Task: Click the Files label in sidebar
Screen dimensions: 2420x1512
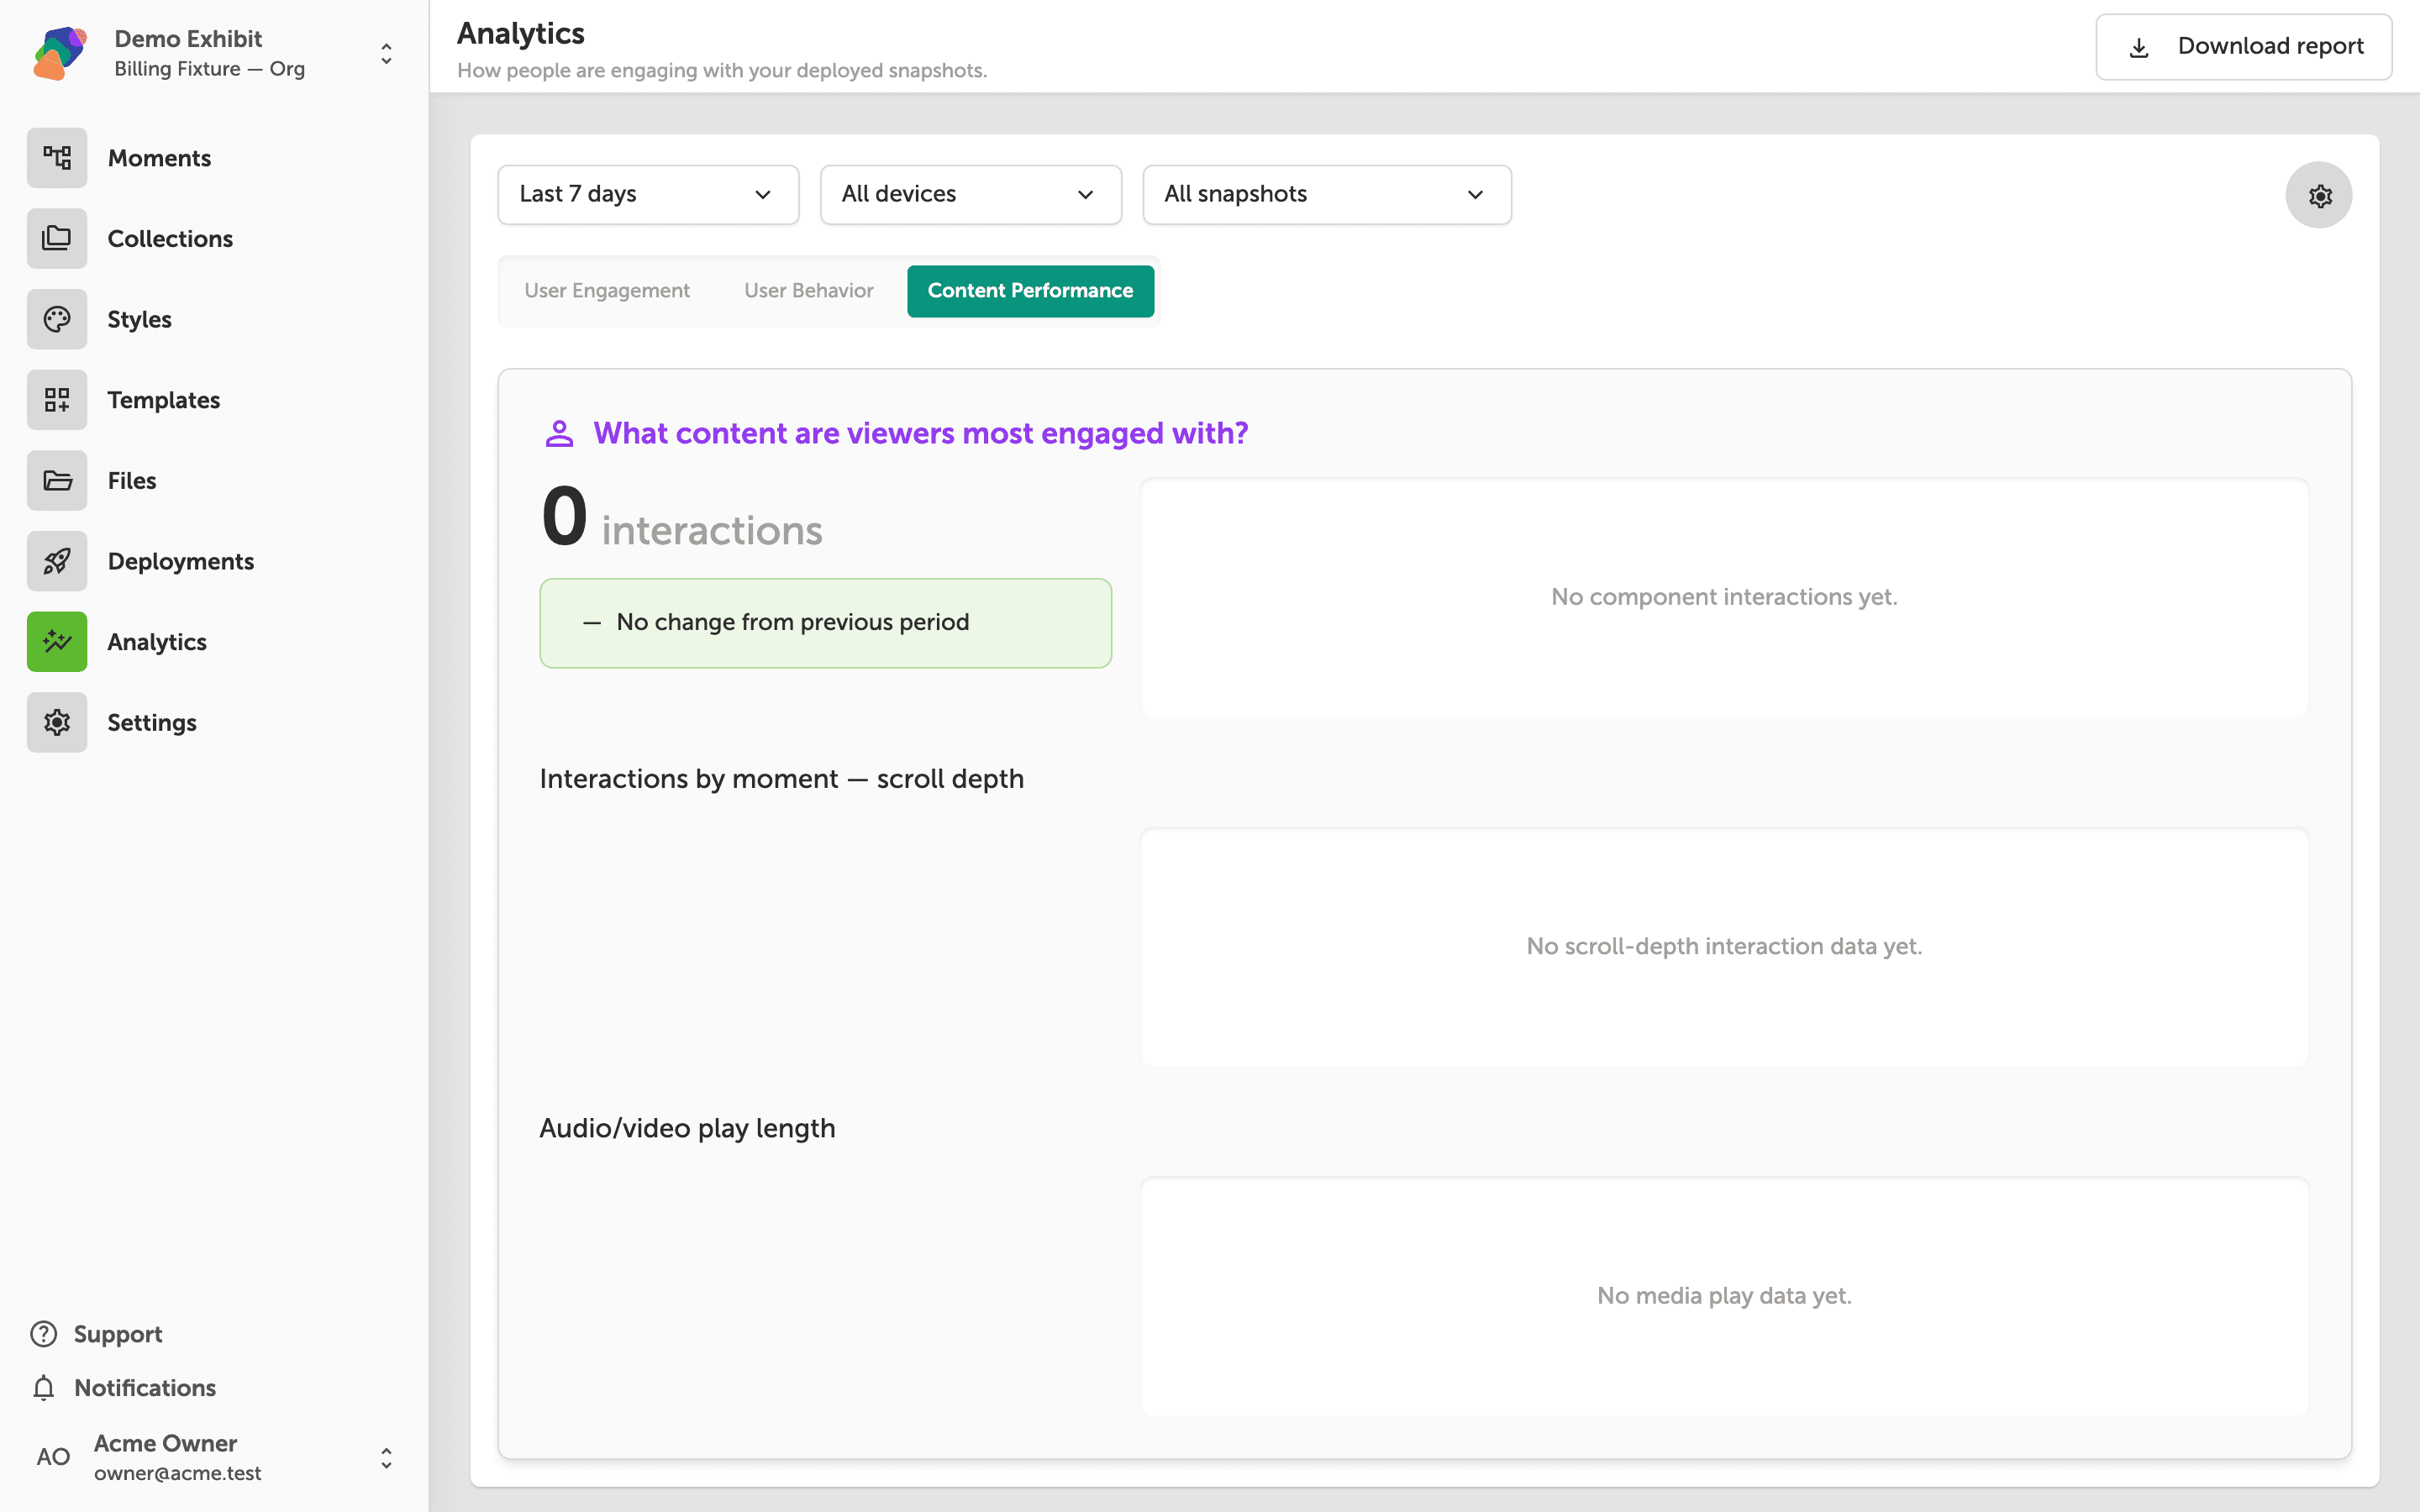Action: pos(132,481)
